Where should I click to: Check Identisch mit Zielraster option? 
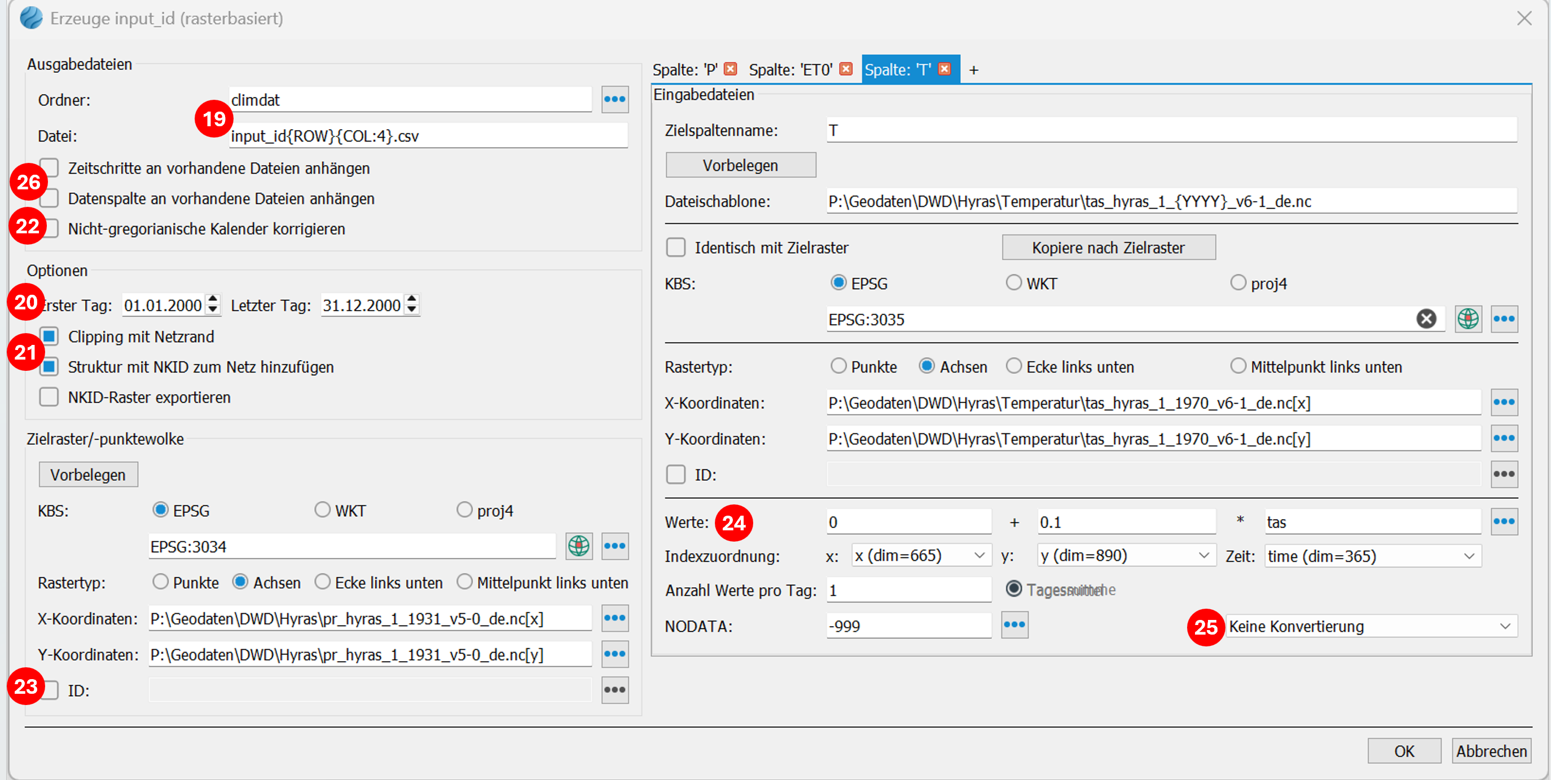(x=675, y=247)
